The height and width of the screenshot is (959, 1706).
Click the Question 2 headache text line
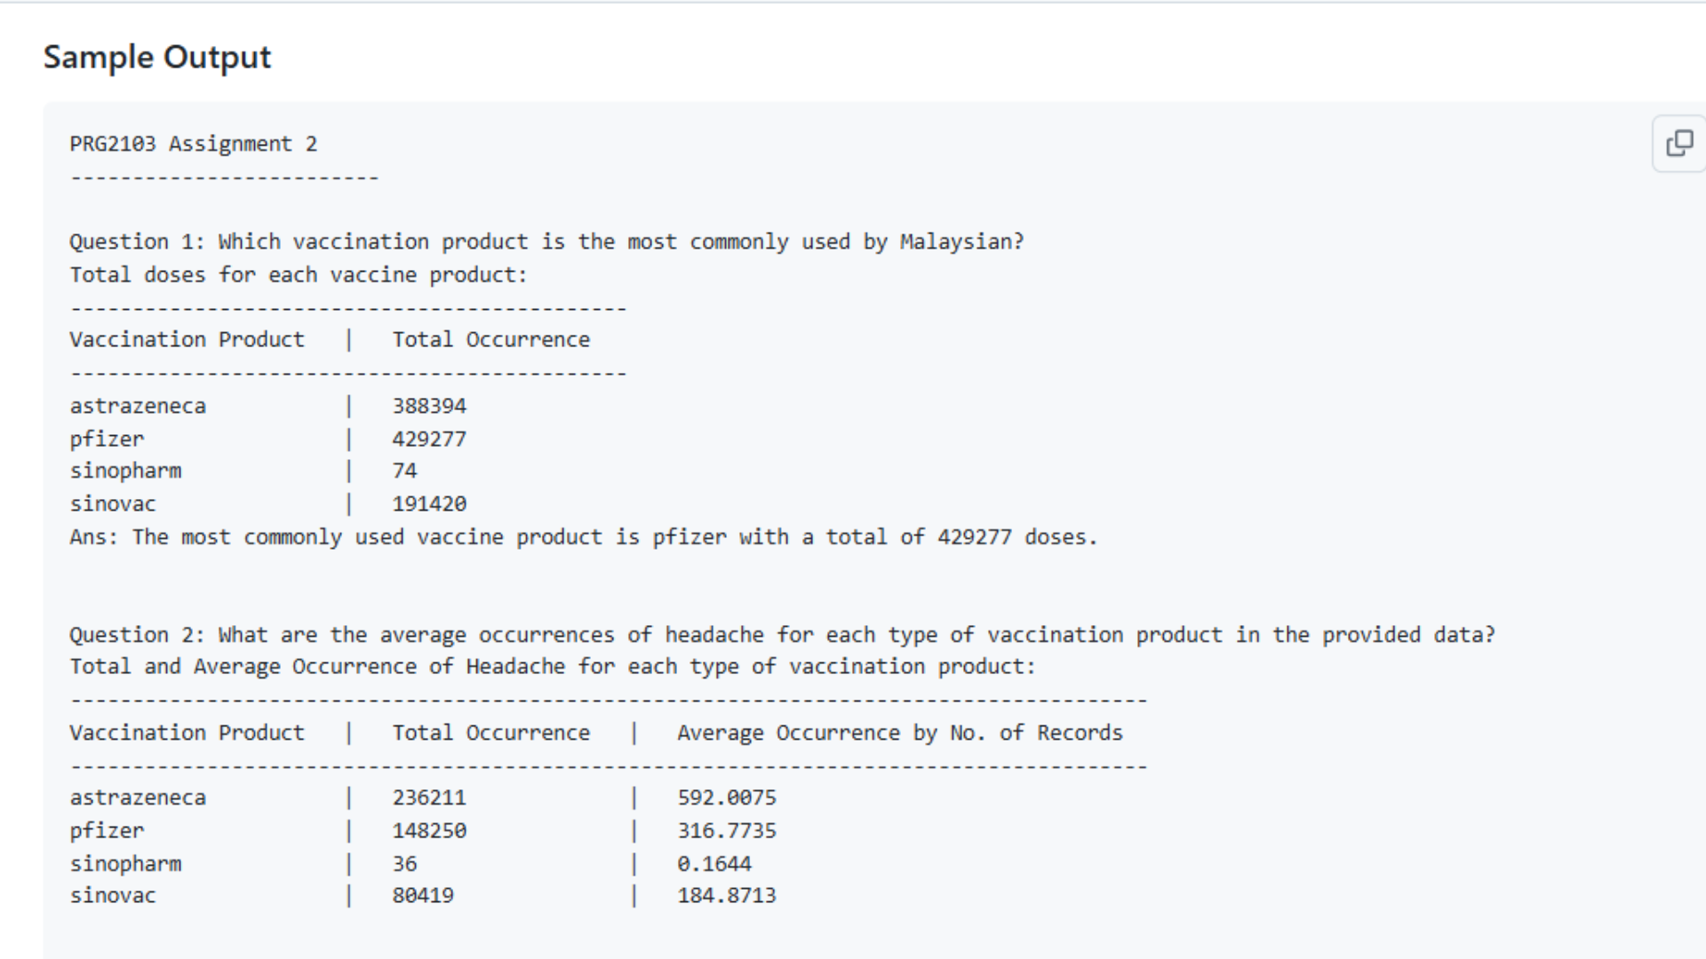pos(782,635)
